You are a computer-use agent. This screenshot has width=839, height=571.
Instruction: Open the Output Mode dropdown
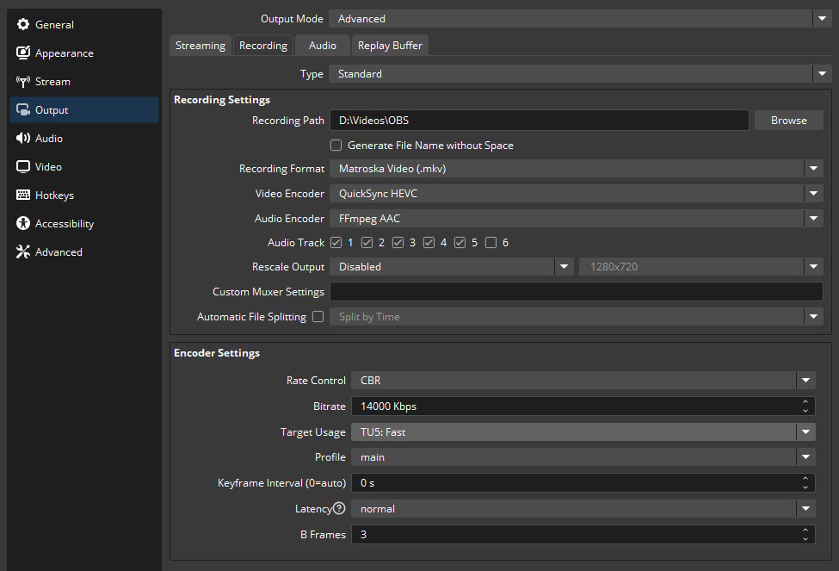point(580,19)
